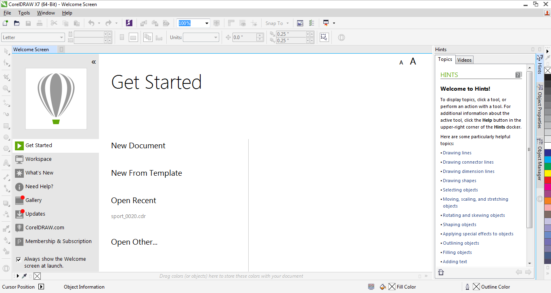Viewport: 551px width, 293px height.
Task: Click the Hints docker vertical scrollbar
Action: tap(529, 149)
